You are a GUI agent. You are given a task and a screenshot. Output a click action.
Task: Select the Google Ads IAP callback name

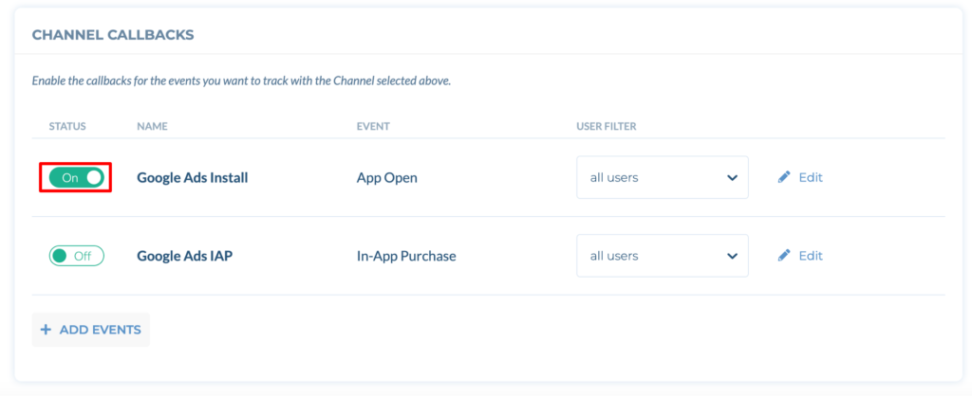click(x=185, y=256)
